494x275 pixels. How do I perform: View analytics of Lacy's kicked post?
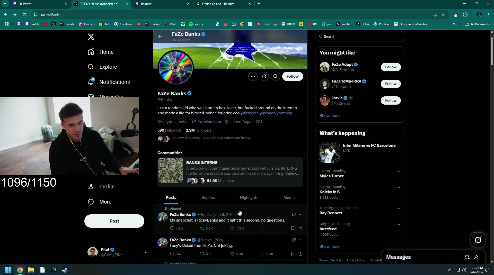pyautogui.click(x=267, y=254)
